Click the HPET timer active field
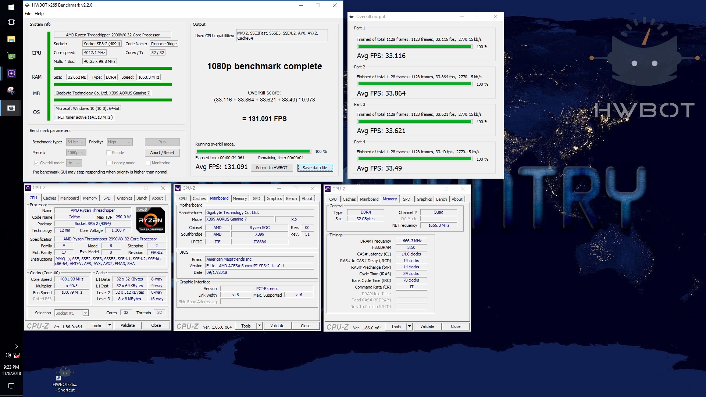 click(x=84, y=117)
